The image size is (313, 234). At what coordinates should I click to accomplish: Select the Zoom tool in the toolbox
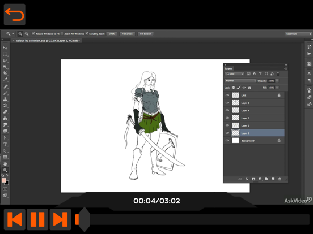pyautogui.click(x=5, y=170)
